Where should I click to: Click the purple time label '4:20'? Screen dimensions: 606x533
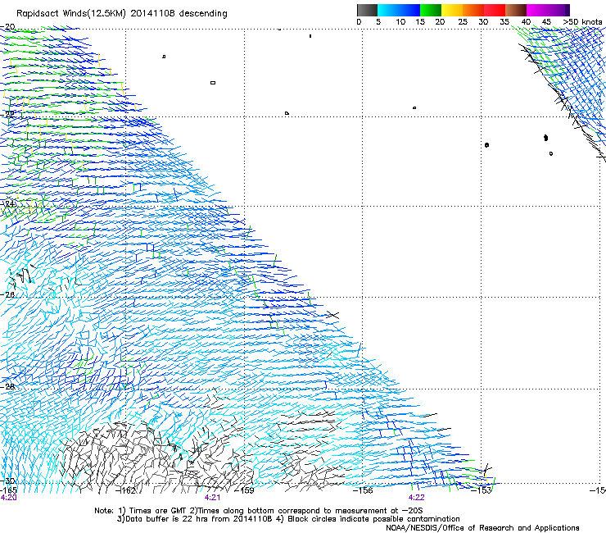[x=8, y=498]
